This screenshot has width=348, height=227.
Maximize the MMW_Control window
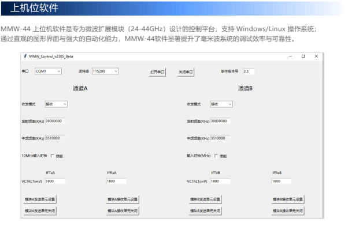303,56
